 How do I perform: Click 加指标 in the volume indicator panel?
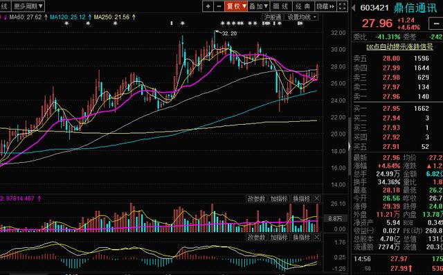click(279, 199)
